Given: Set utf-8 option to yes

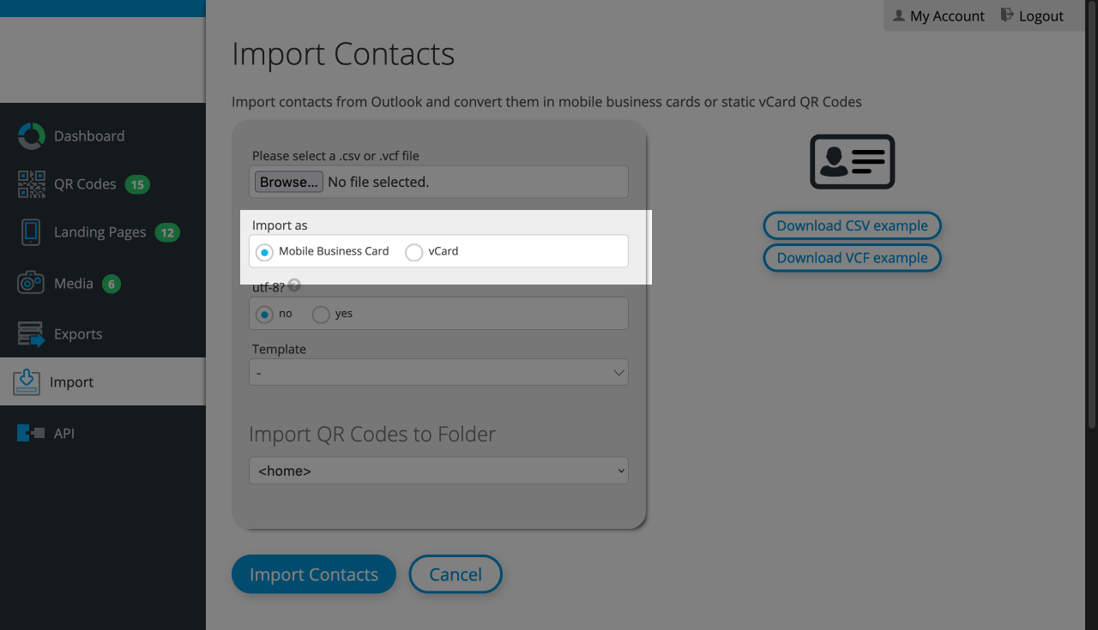Looking at the screenshot, I should (x=320, y=315).
